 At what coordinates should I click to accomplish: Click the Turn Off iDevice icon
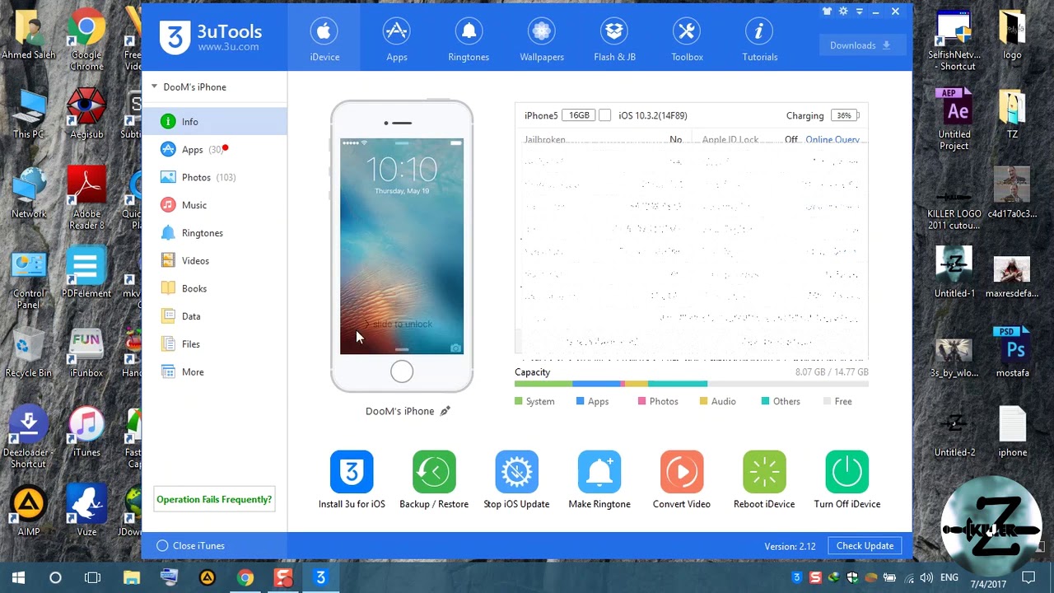tap(846, 471)
